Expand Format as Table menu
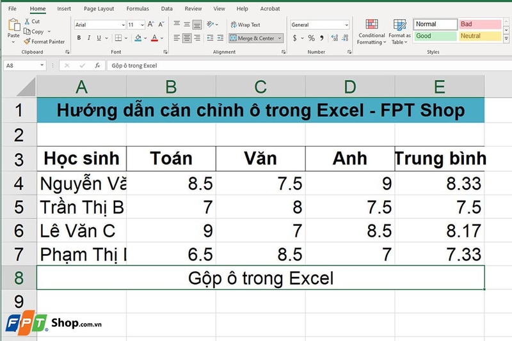 point(399,32)
